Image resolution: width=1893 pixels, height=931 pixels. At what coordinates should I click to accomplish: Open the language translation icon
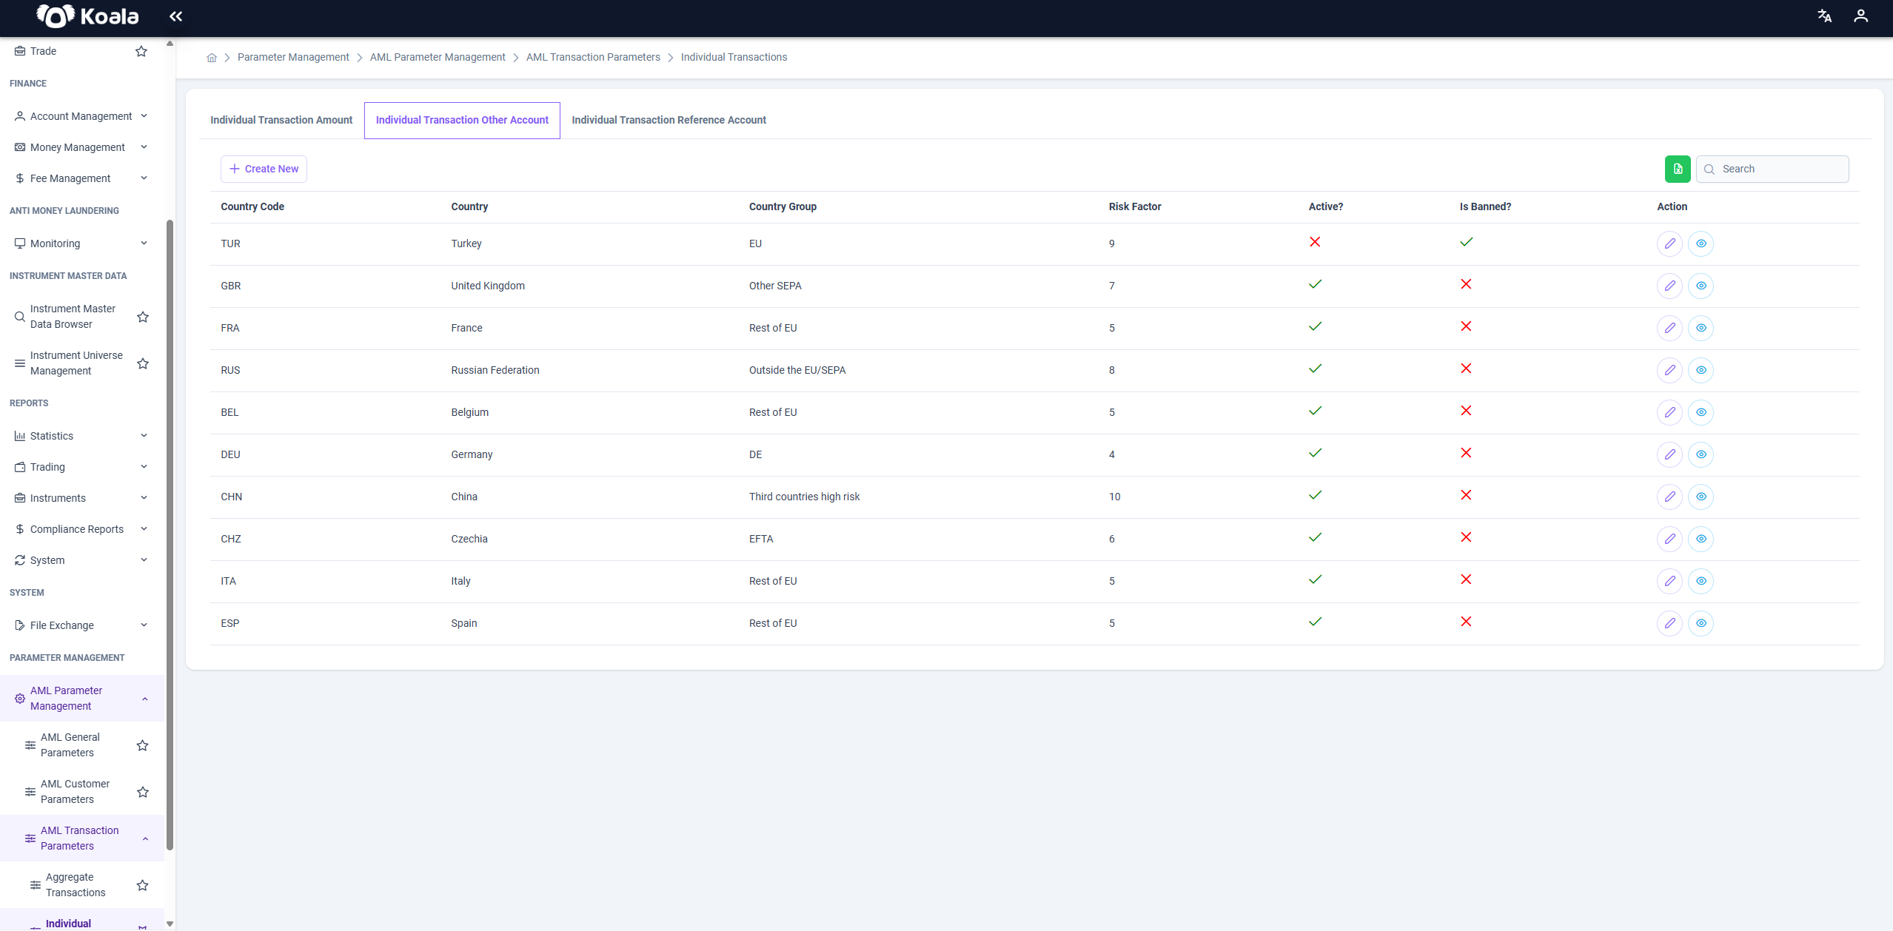click(x=1824, y=16)
